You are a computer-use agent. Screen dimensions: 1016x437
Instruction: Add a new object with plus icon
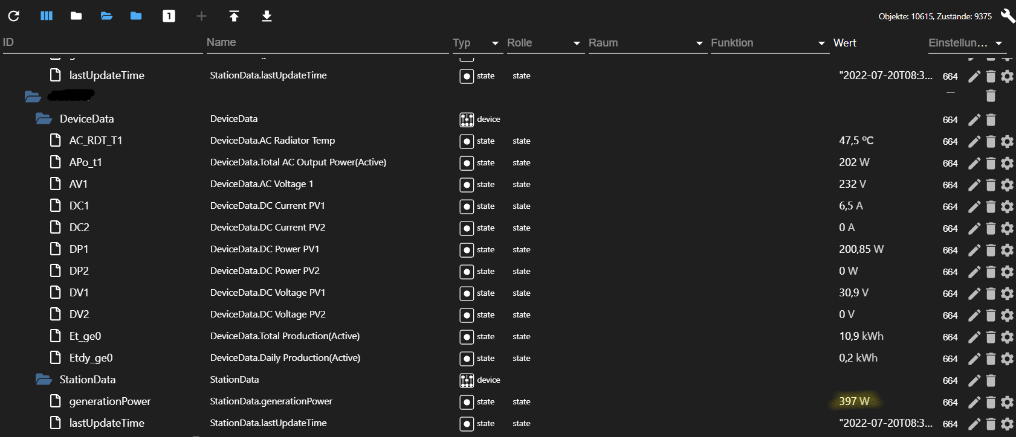pyautogui.click(x=202, y=16)
